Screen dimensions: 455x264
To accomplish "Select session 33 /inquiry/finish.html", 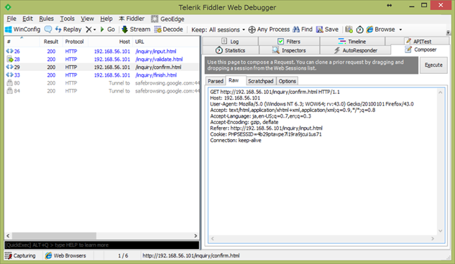I will coord(101,75).
